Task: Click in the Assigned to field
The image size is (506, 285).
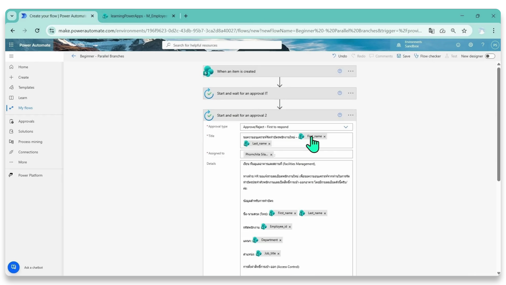Action: pyautogui.click(x=296, y=154)
